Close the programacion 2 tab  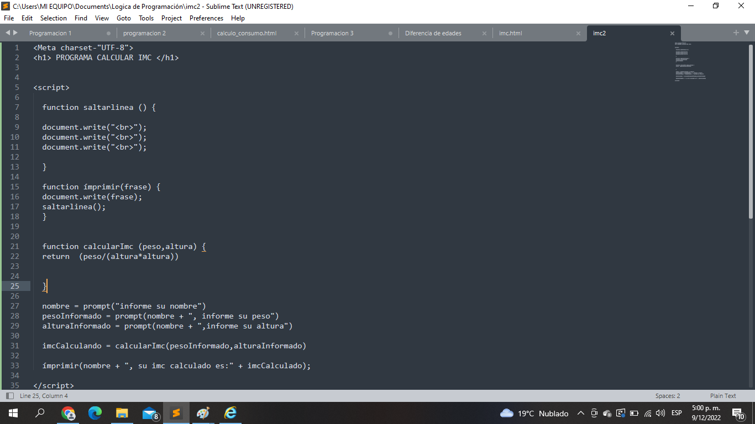[x=202, y=33]
